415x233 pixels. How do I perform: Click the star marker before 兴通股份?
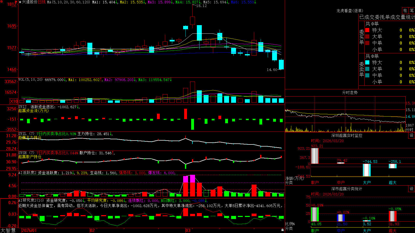click(x=20, y=2)
